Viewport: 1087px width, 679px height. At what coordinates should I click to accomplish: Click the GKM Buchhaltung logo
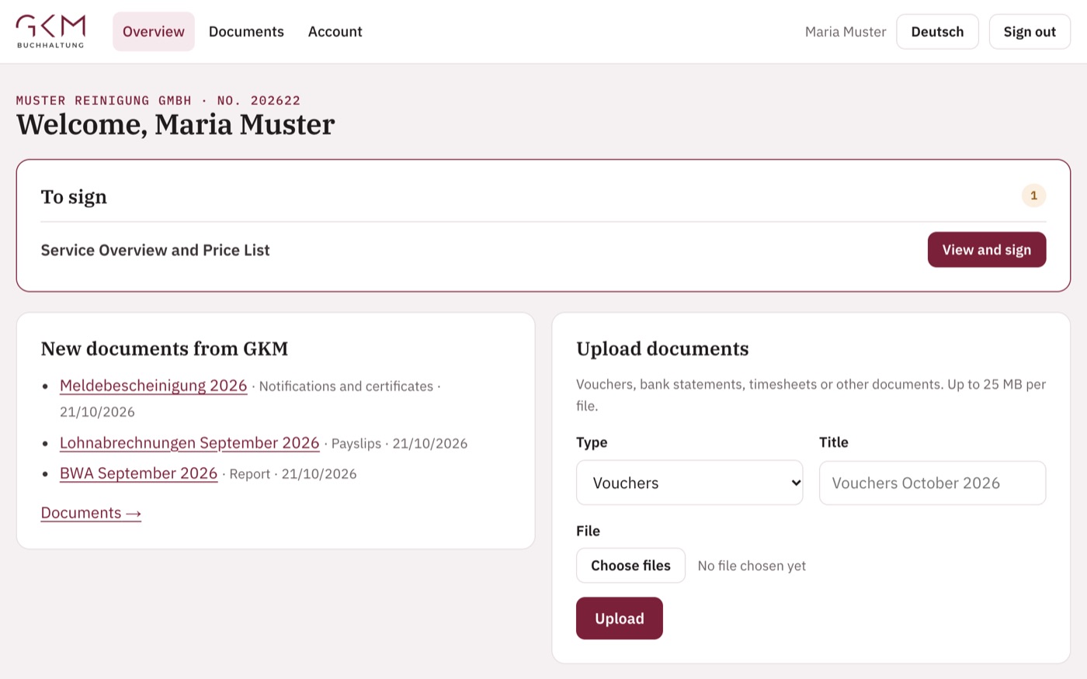(50, 31)
